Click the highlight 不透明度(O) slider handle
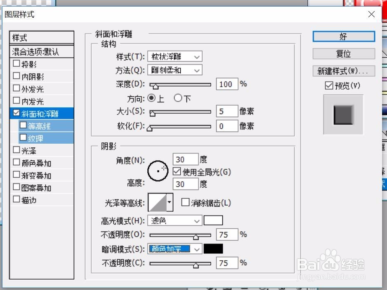The image size is (387, 290). point(196,237)
